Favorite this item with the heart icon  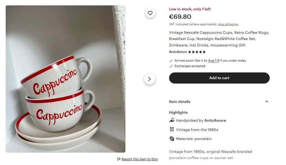[x=150, y=13]
